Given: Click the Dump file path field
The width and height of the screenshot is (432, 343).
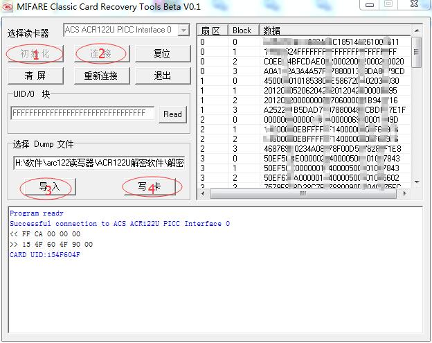Looking at the screenshot, I should point(98,163).
